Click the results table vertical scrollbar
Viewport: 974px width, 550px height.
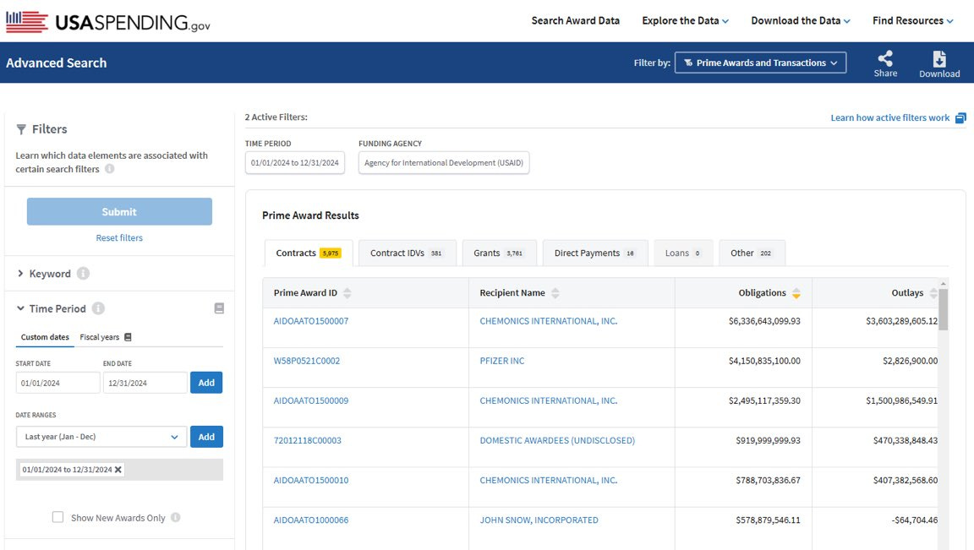coord(943,309)
